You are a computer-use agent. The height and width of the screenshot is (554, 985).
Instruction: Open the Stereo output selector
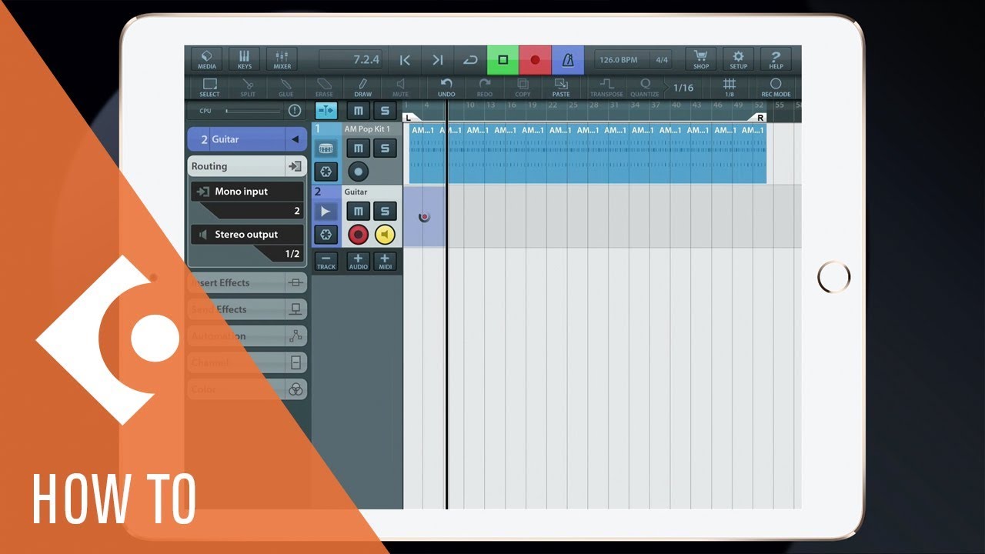pyautogui.click(x=247, y=244)
